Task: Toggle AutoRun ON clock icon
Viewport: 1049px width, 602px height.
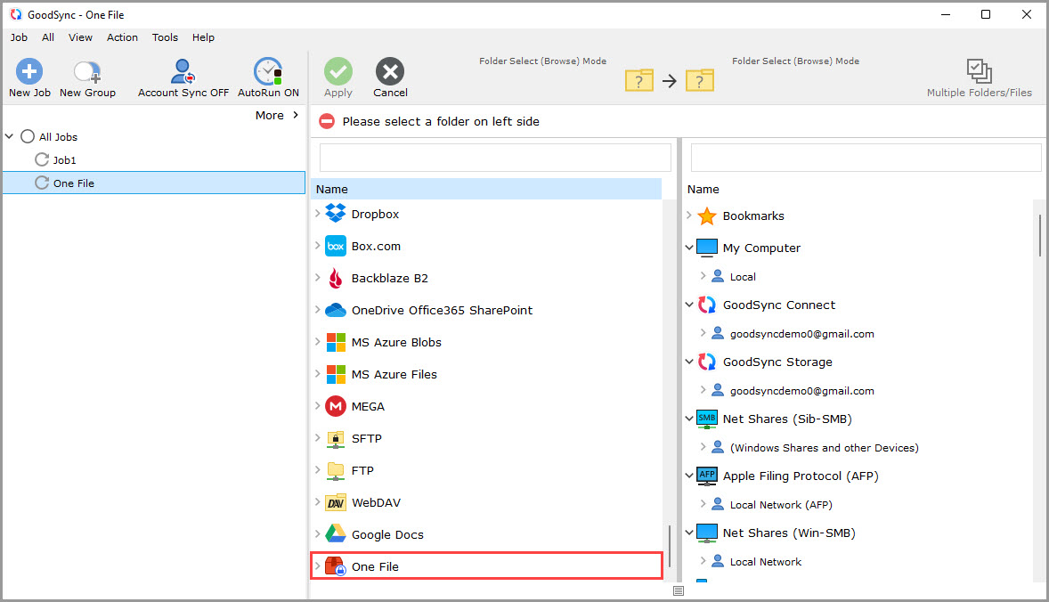Action: (x=268, y=71)
